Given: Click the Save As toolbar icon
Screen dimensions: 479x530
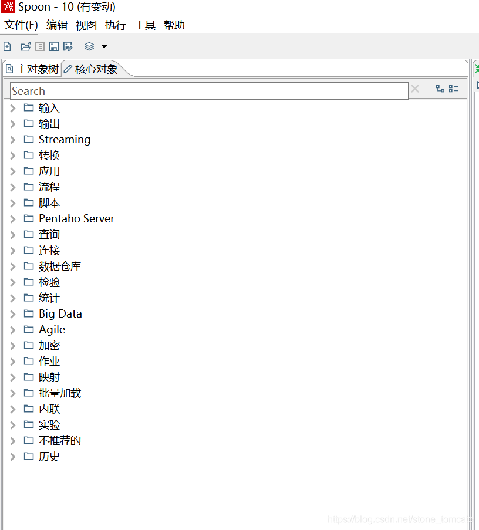Looking at the screenshot, I should [x=68, y=46].
